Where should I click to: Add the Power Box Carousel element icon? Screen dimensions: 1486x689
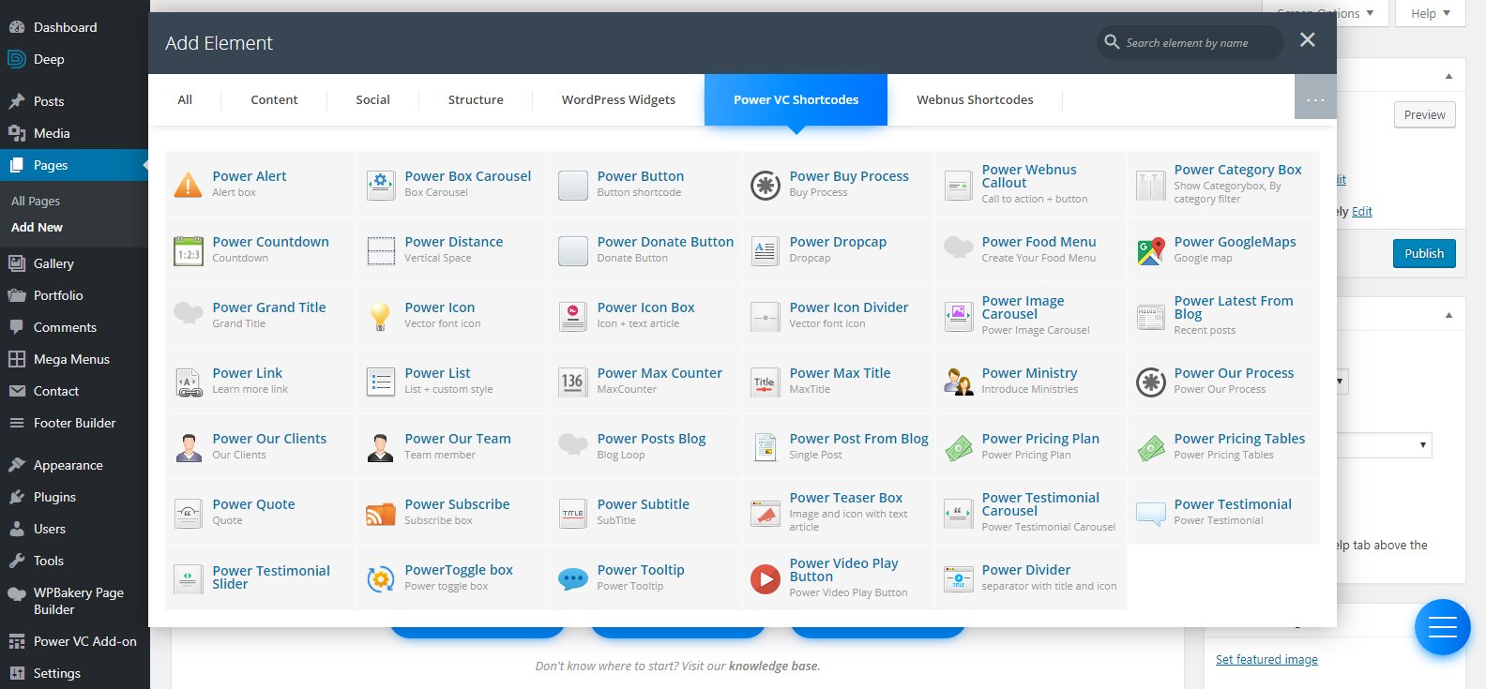(x=381, y=185)
